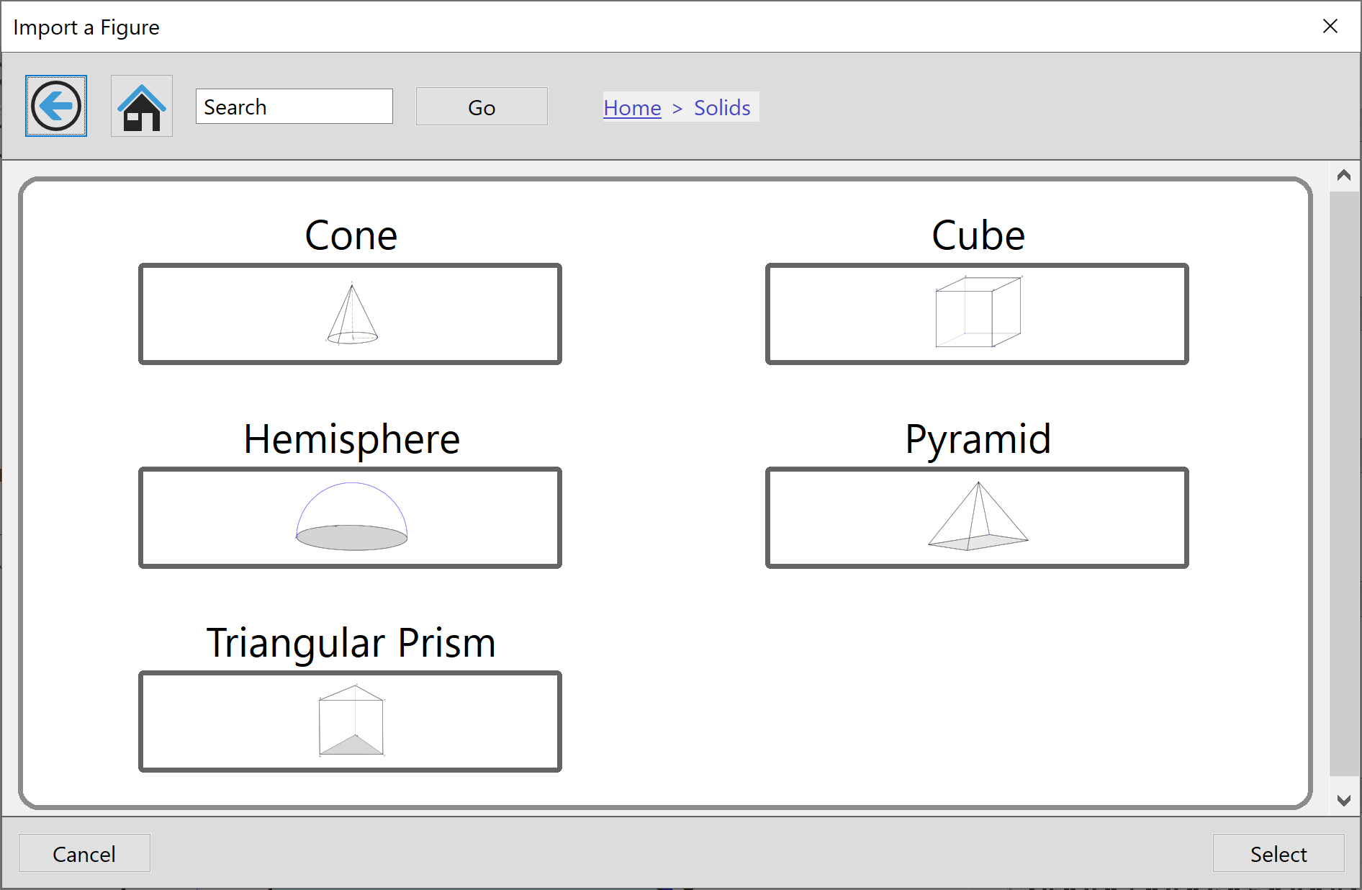Open the Home breadcrumb link
Viewport: 1362px width, 890px height.
[632, 107]
